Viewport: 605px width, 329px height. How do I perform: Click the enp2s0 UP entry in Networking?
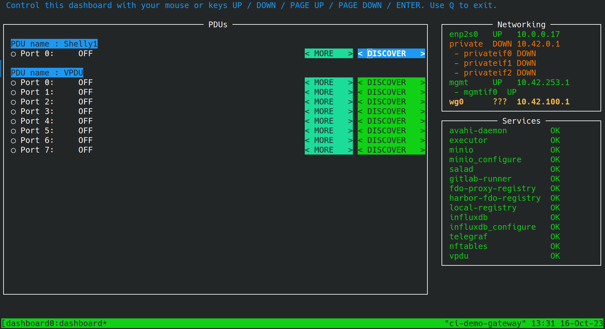(x=464, y=34)
